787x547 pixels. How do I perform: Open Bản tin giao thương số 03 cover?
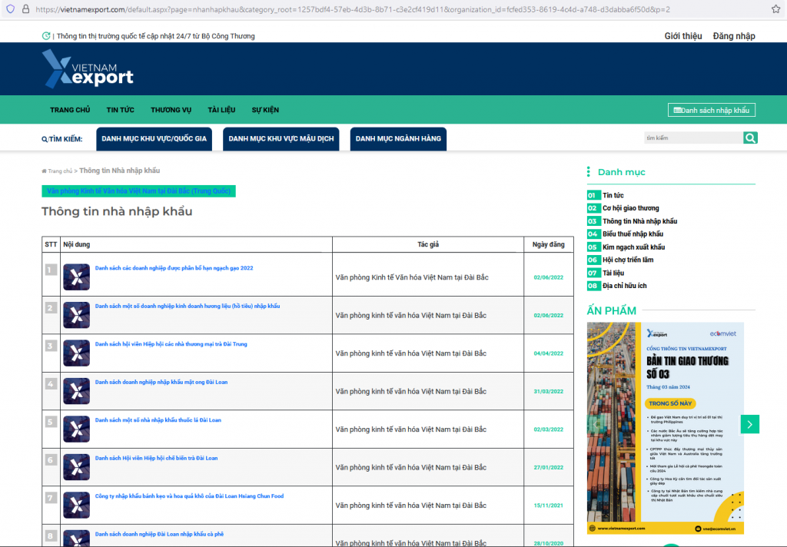point(665,427)
